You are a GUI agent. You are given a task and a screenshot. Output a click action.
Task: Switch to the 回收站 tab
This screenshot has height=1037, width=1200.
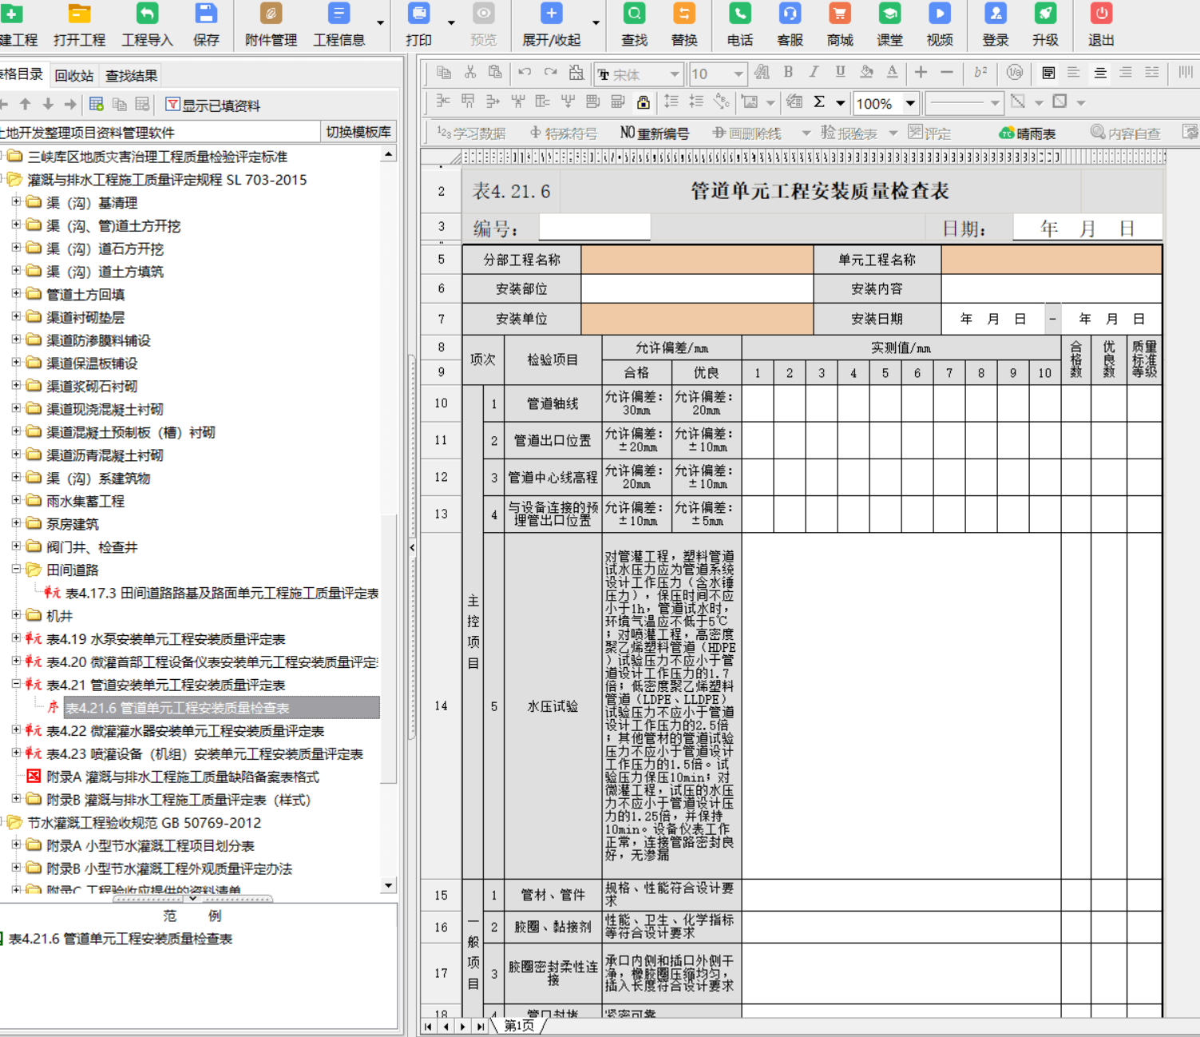(74, 76)
